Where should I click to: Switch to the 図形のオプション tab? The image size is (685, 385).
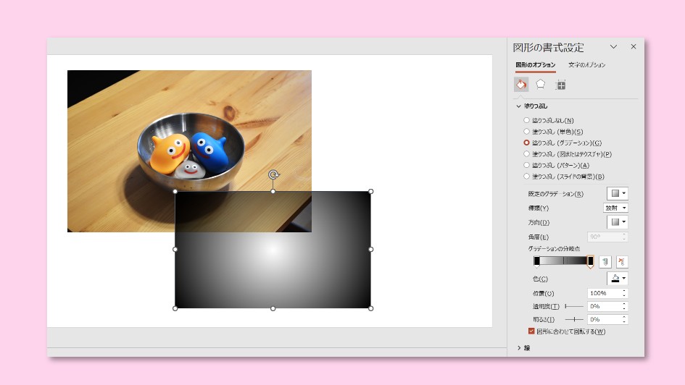(535, 65)
